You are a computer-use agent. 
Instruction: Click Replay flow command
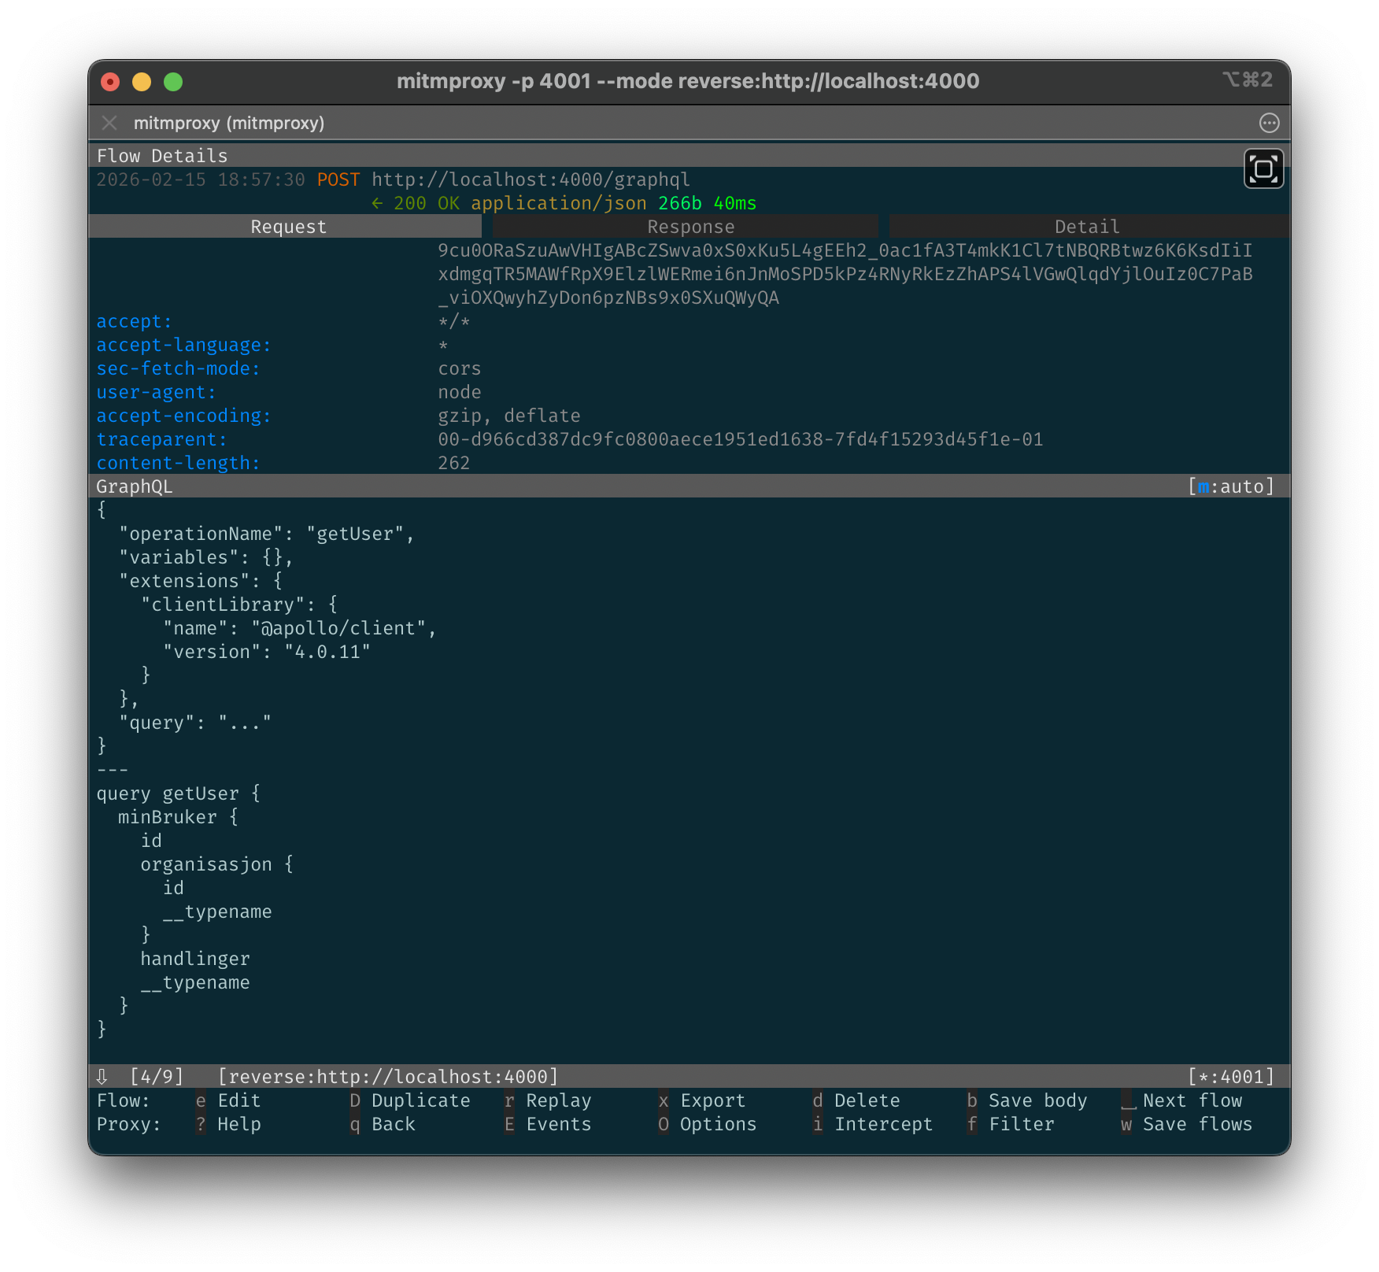coord(557,1100)
